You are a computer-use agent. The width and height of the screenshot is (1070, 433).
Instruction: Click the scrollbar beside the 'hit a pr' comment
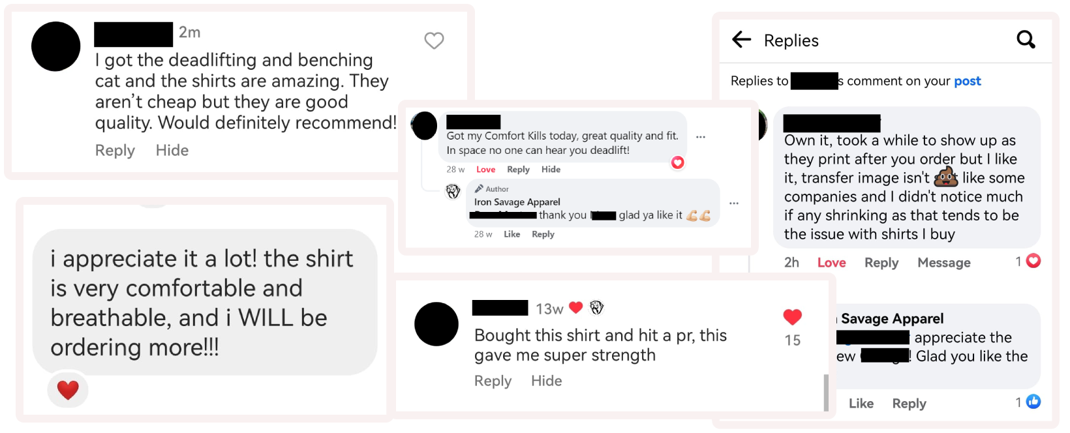pyautogui.click(x=826, y=393)
